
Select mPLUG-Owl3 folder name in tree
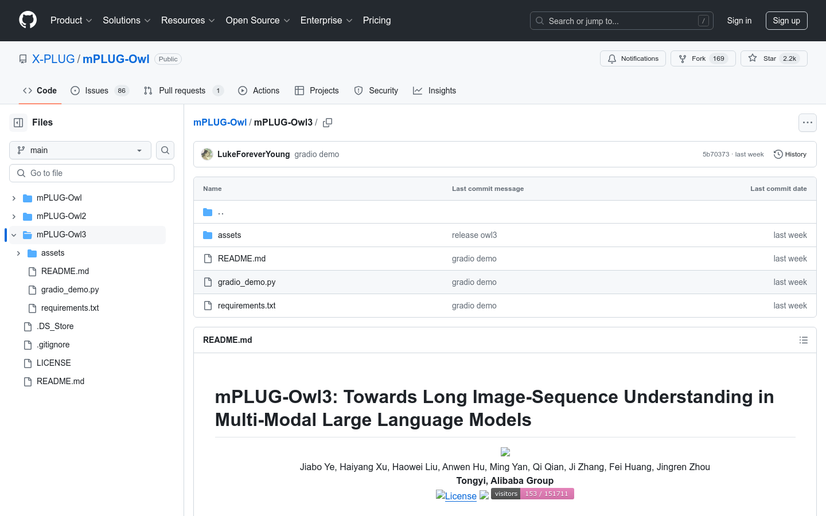tap(61, 234)
